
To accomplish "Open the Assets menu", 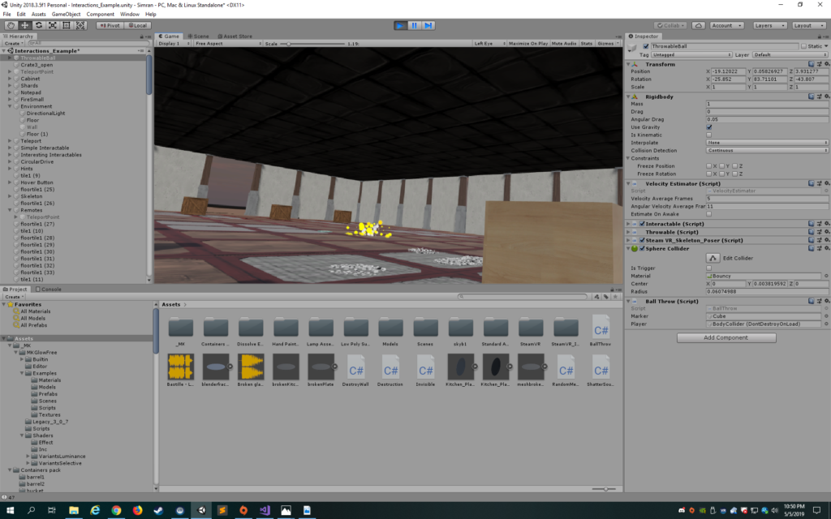I will point(38,15).
